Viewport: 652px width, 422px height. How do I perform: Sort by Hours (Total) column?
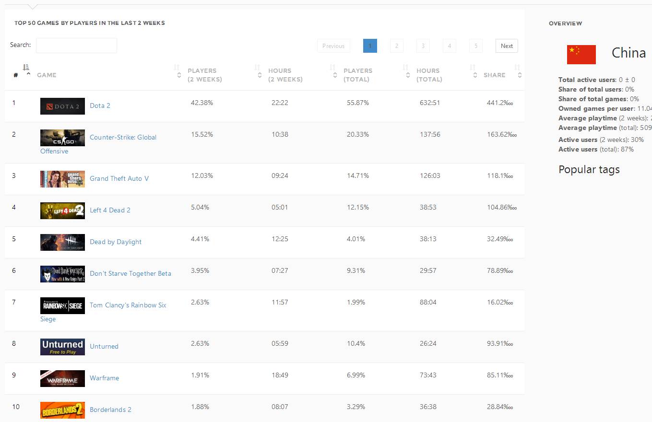click(429, 75)
